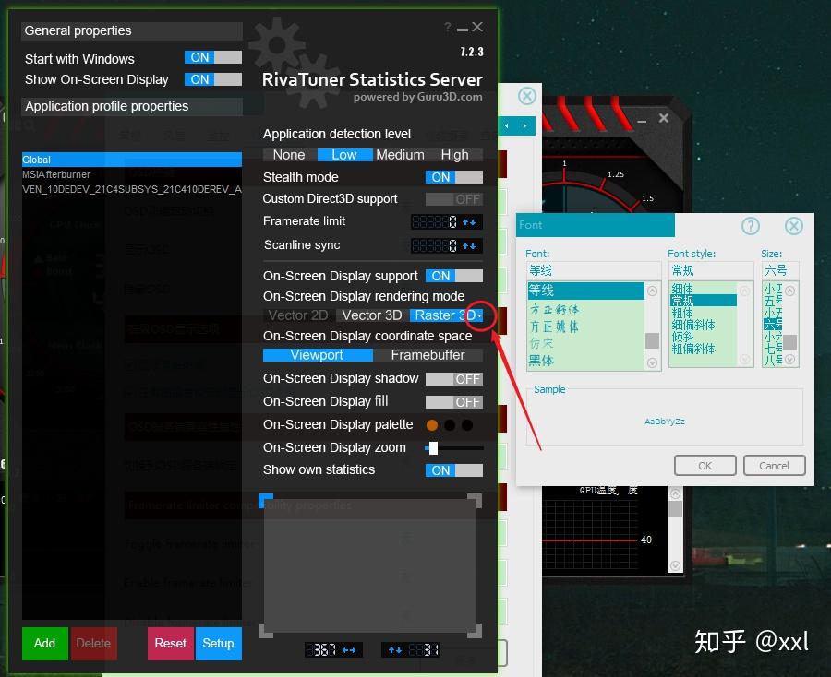Viewport: 831px width, 677px height.
Task: Click the On-Screen Display zoom slider handle
Action: tap(433, 448)
